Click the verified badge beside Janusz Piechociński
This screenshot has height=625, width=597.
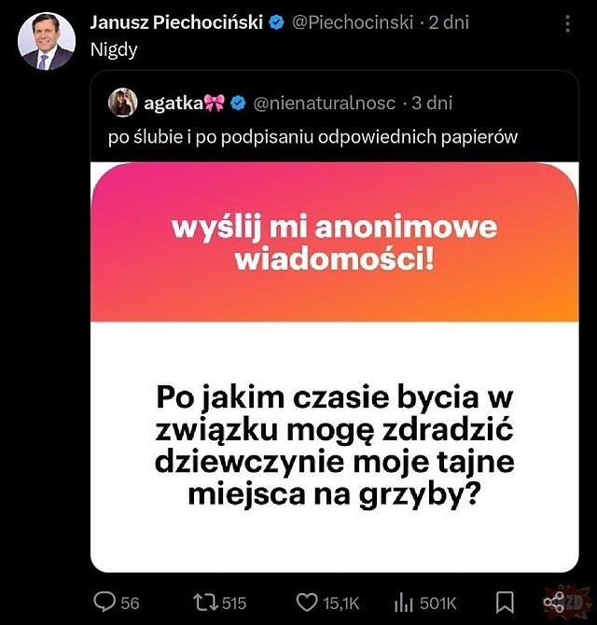tap(277, 22)
